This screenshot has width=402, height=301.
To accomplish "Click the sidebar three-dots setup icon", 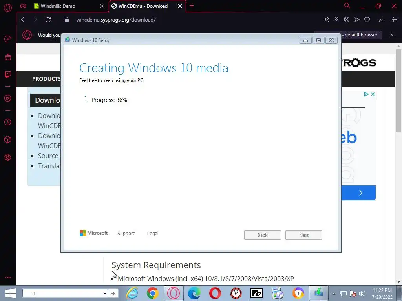I will (8, 277).
